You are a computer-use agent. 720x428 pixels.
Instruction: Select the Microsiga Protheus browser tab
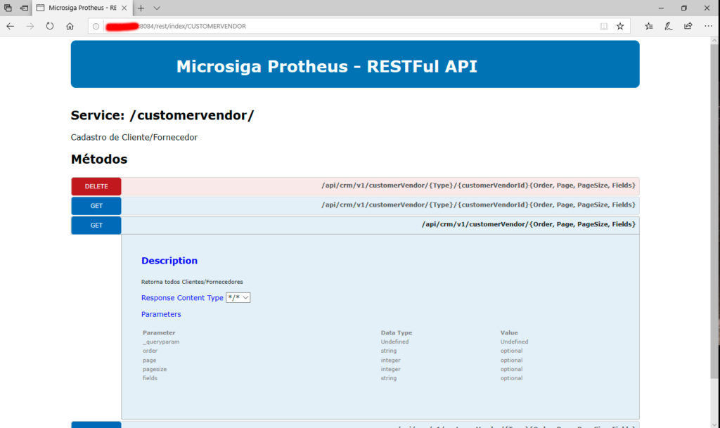(82, 8)
